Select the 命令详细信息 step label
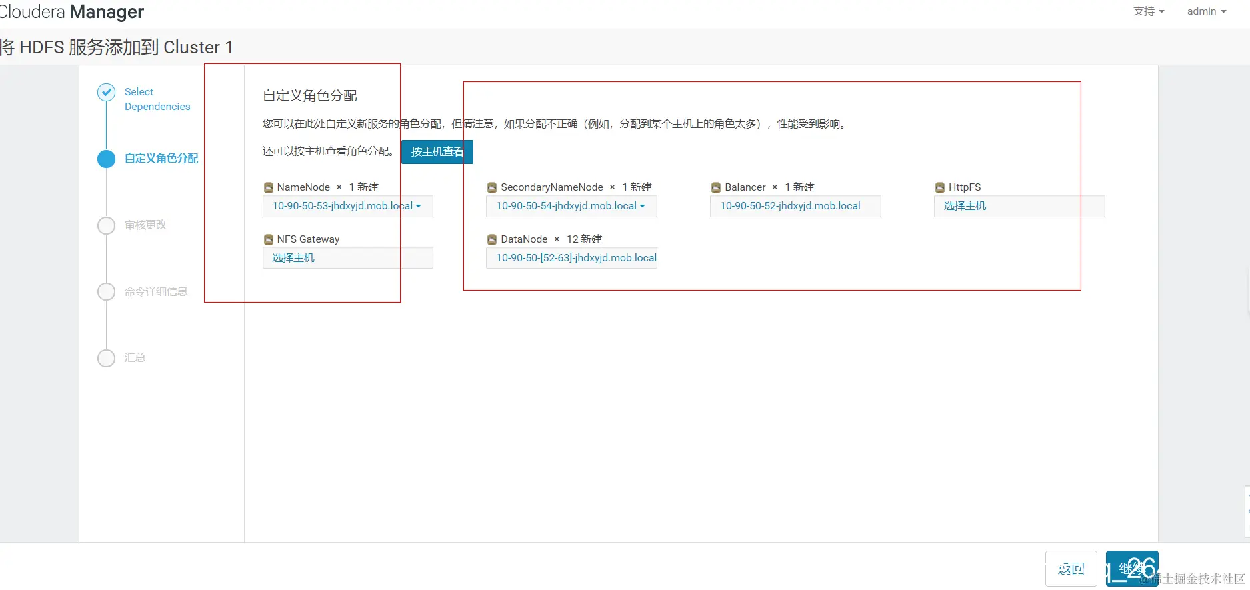Viewport: 1250px width, 590px height. coord(156,291)
